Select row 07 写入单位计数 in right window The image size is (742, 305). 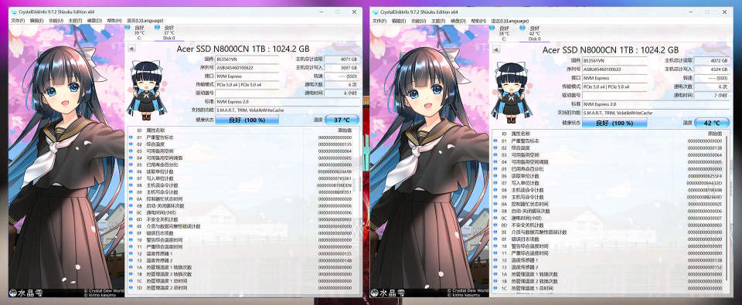pyautogui.click(x=609, y=182)
